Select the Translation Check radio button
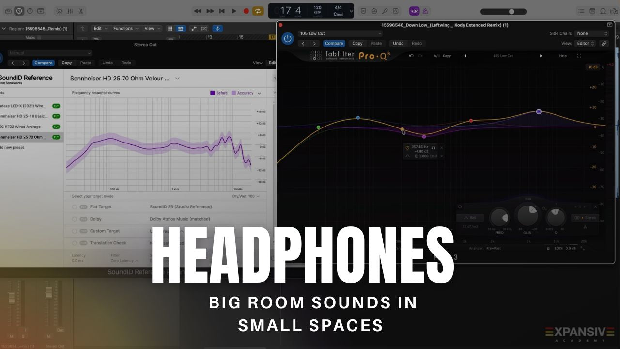Screen dimensions: 620x349 75,243
